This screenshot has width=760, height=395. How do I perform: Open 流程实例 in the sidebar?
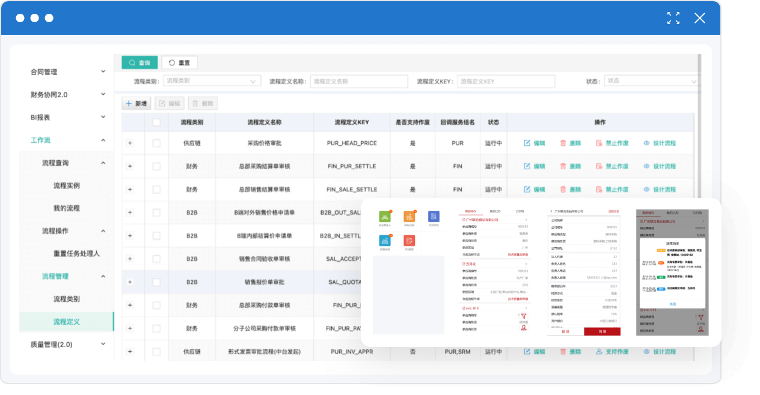66,185
